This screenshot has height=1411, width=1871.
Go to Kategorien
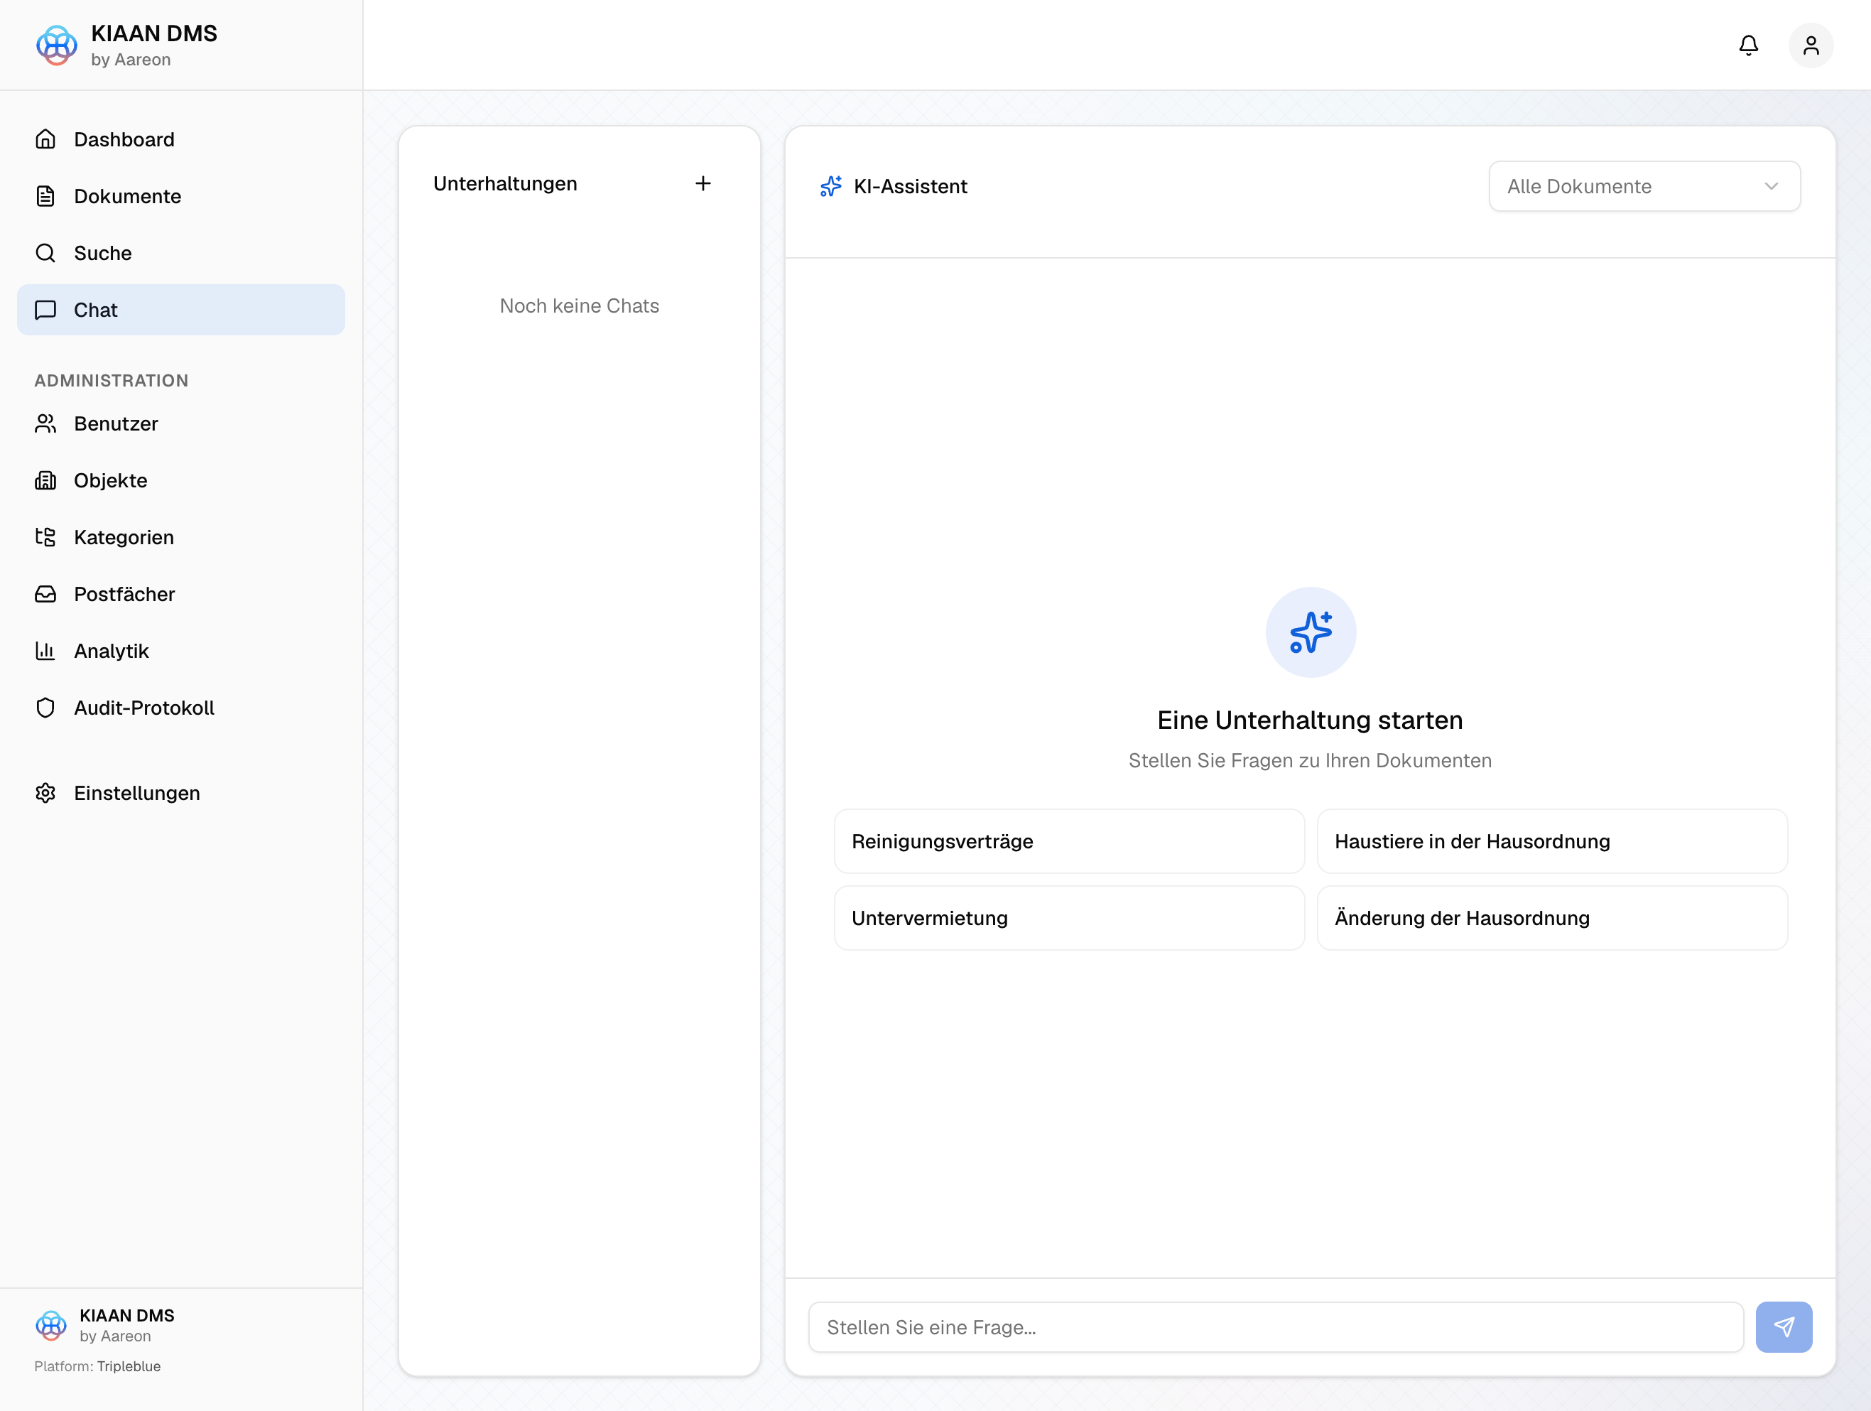click(x=181, y=536)
